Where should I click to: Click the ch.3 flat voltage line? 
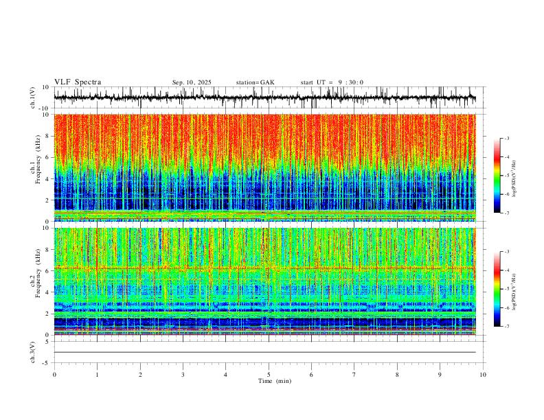pyautogui.click(x=264, y=352)
